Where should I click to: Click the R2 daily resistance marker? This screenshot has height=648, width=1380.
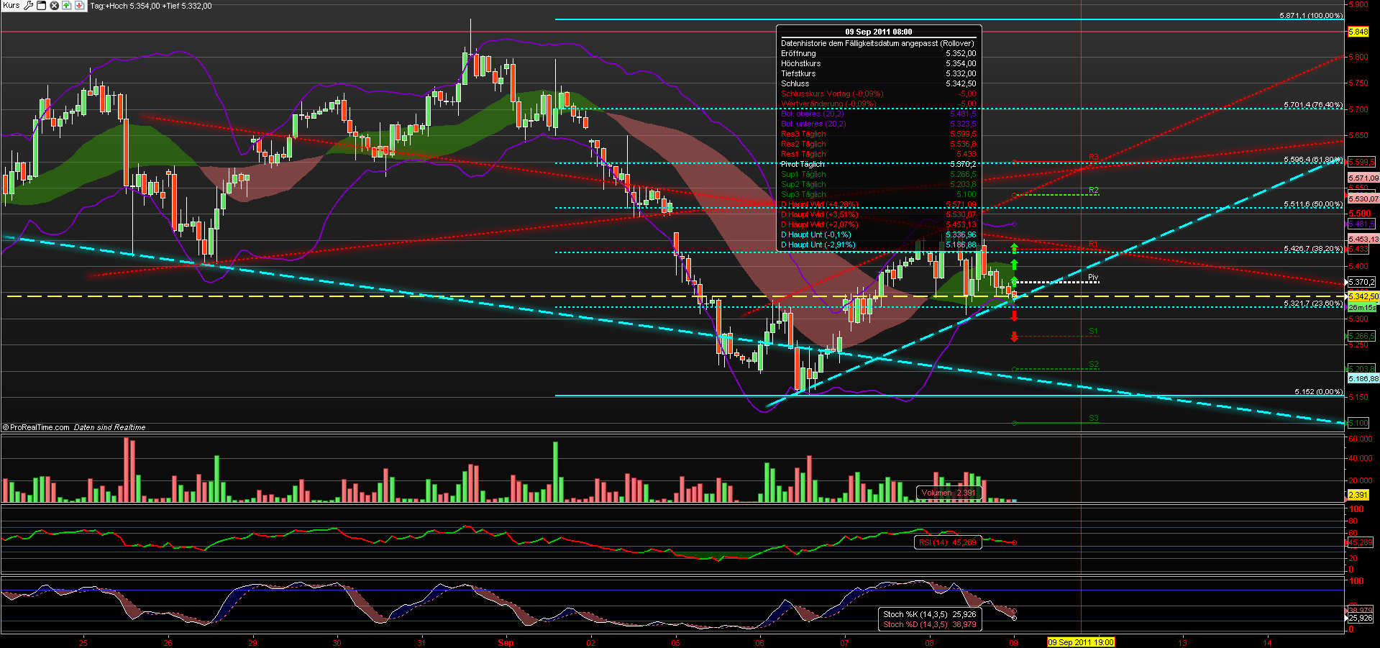pos(1094,191)
